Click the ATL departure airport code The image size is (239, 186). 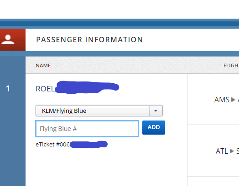coord(222,151)
